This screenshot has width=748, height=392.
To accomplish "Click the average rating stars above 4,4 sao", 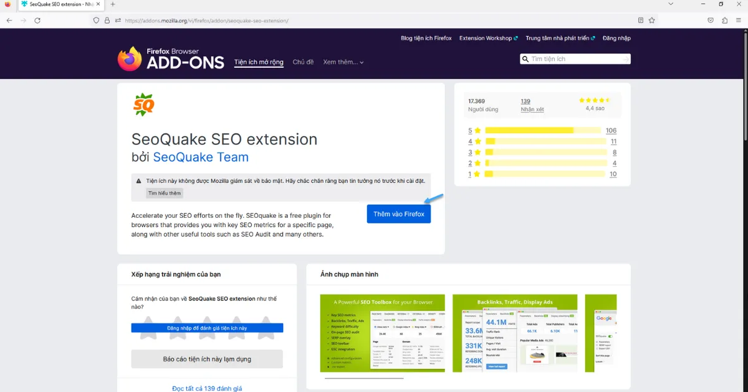I will point(595,100).
